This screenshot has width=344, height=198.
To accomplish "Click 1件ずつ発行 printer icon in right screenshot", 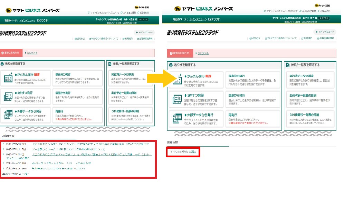I will click(177, 99).
